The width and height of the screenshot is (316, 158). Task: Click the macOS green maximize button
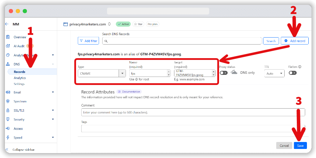point(25,11)
